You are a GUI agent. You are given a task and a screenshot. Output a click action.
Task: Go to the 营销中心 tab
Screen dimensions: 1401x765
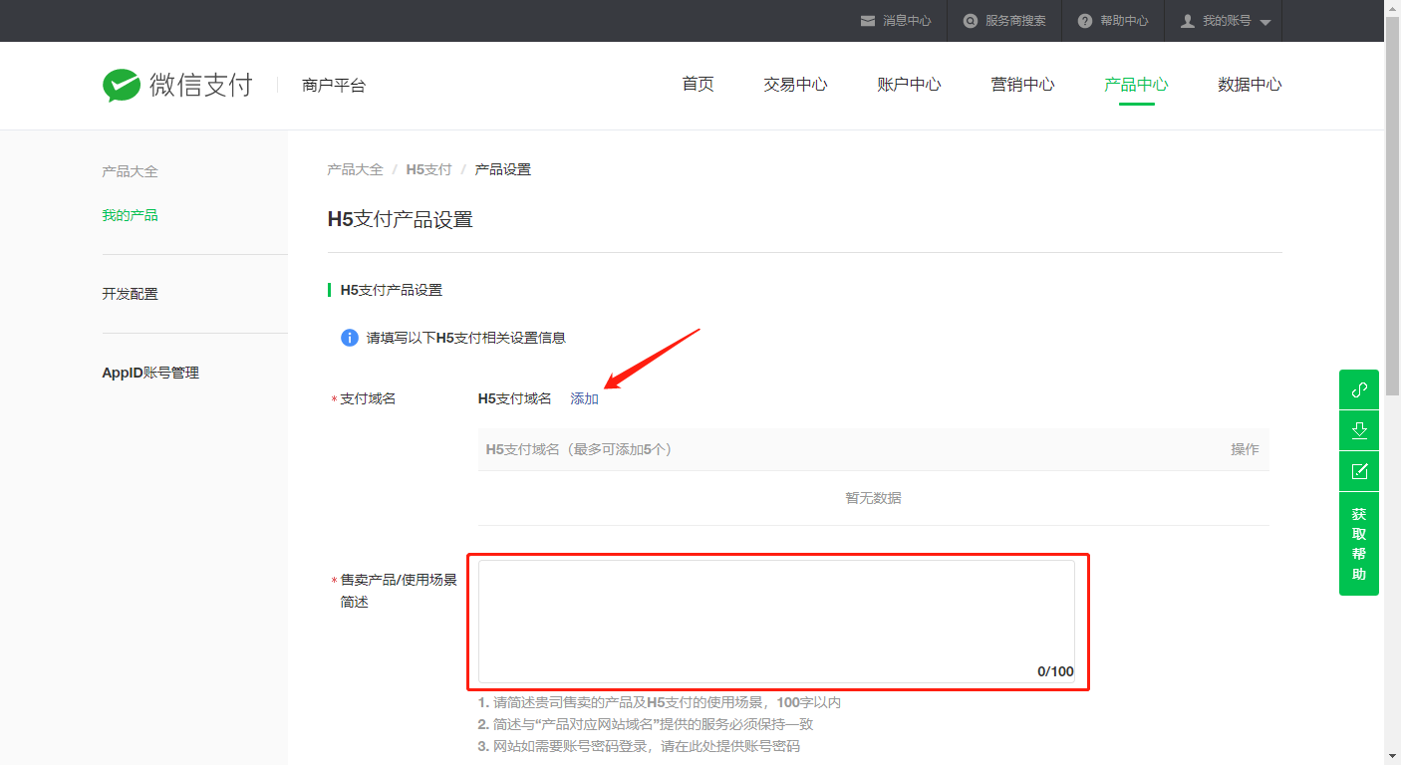1022,85
